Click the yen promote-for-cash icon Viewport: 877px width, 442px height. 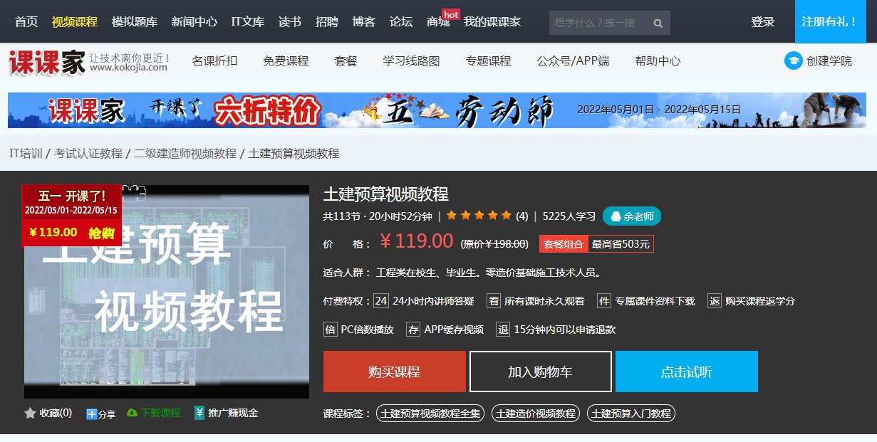click(199, 413)
